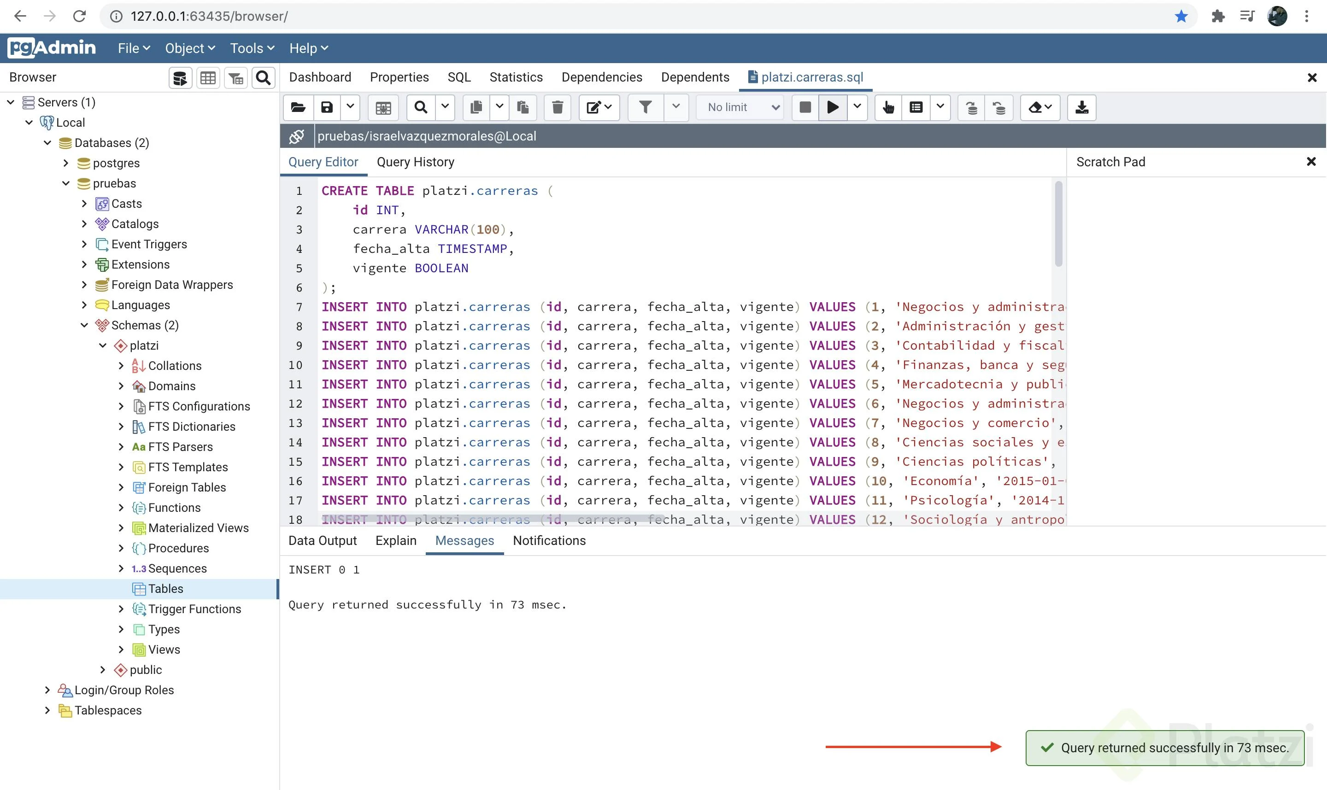Toggle autocommit via the commit icon
The height and width of the screenshot is (790, 1327).
click(971, 107)
